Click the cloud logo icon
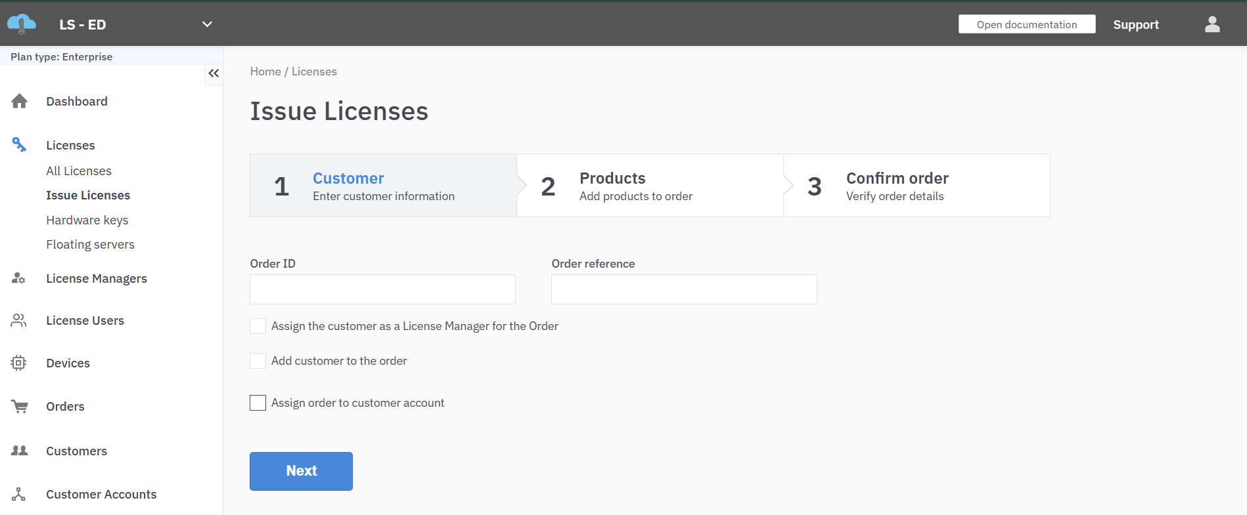Viewport: 1247px width, 515px height. tap(21, 24)
